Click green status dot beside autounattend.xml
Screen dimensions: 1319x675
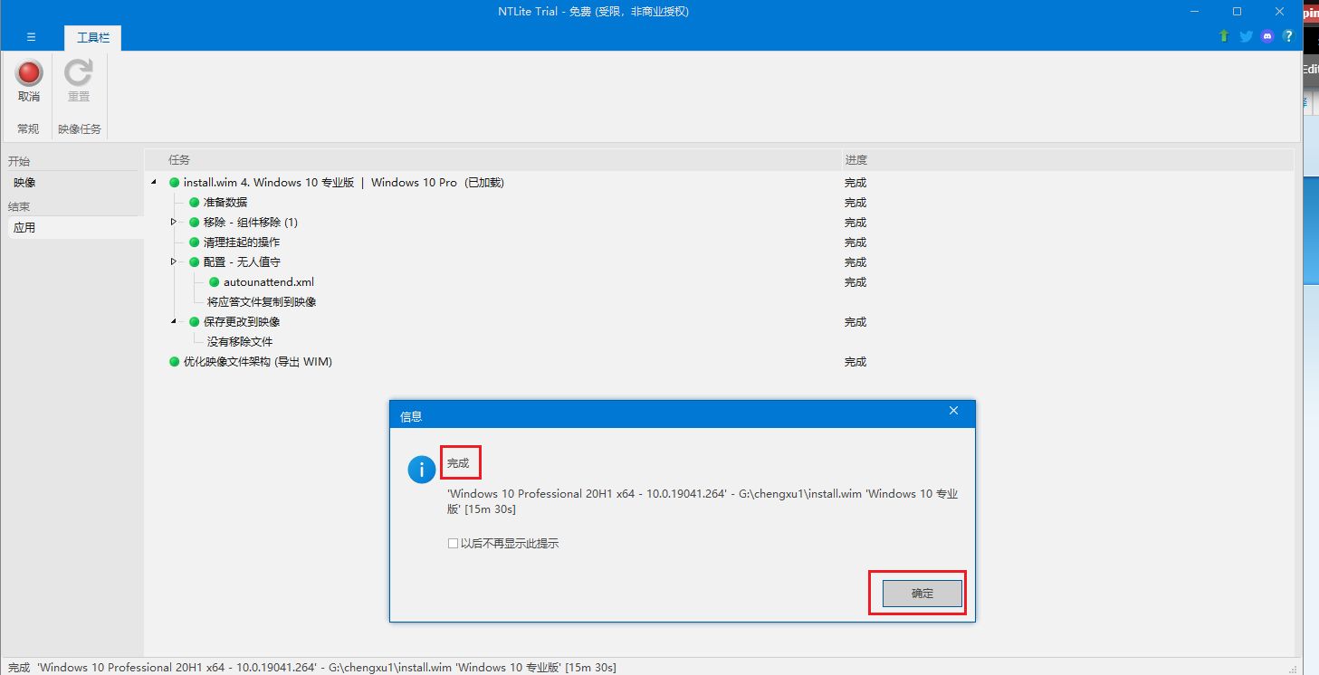(x=215, y=282)
